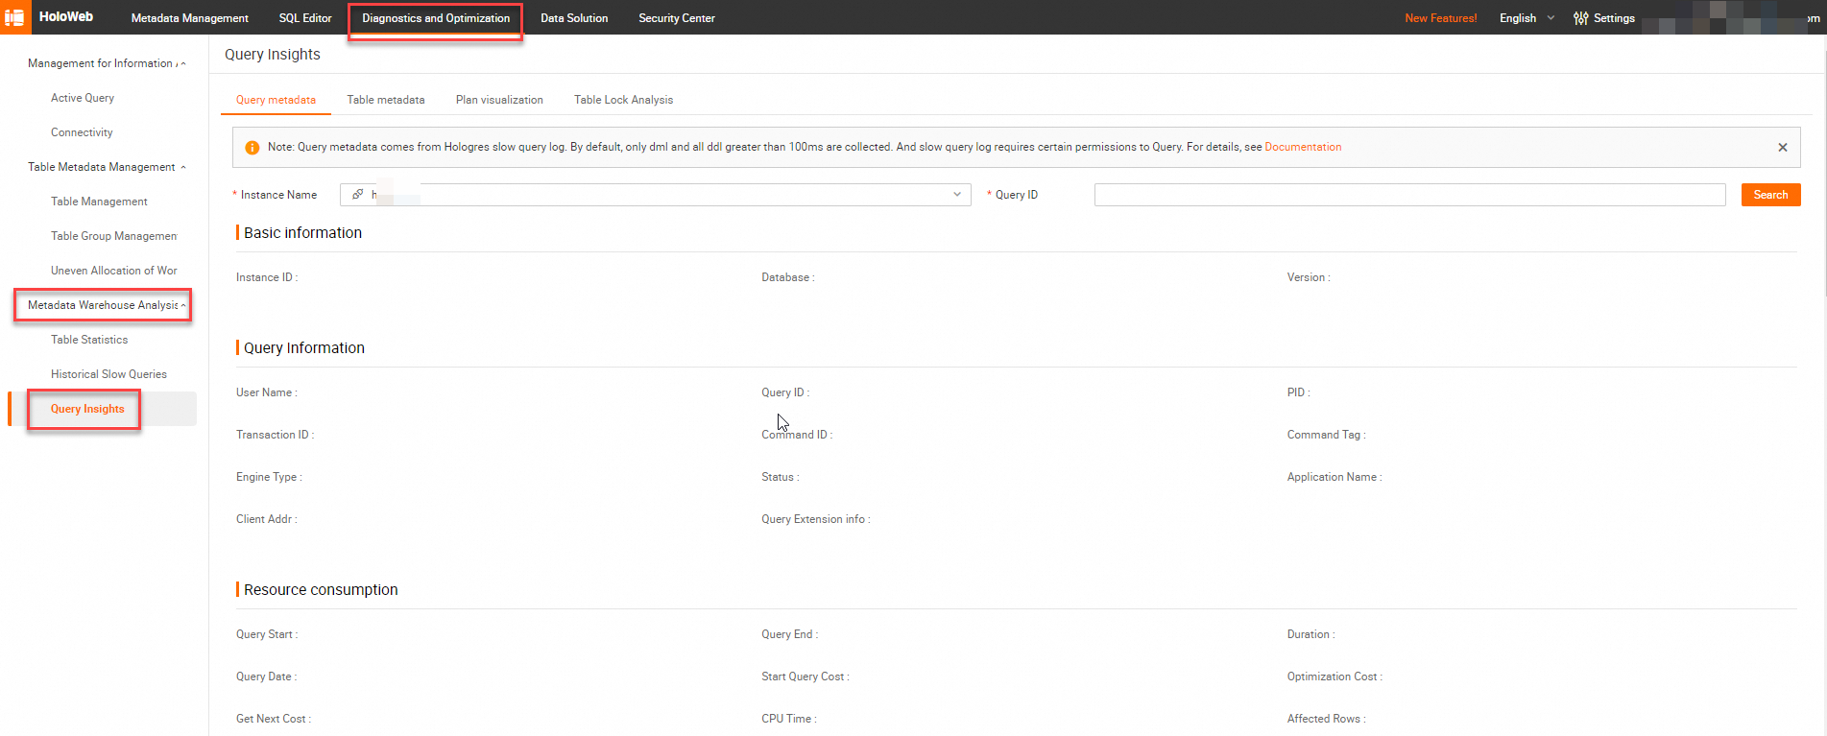Image resolution: width=1827 pixels, height=736 pixels.
Task: Click the 'Start Query Cost :' label
Action: coord(805,677)
